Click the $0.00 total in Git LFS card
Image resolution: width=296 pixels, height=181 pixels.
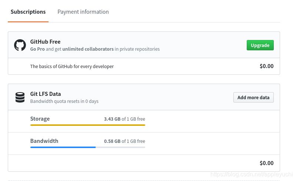click(267, 163)
